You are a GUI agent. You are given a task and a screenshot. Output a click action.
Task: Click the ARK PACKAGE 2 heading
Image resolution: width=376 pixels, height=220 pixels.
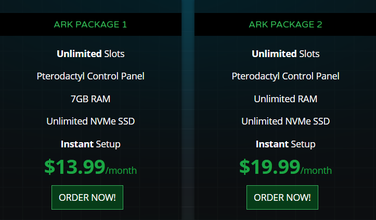(x=286, y=24)
